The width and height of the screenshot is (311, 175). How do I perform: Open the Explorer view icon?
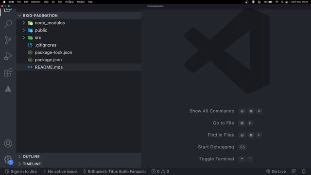[8, 10]
